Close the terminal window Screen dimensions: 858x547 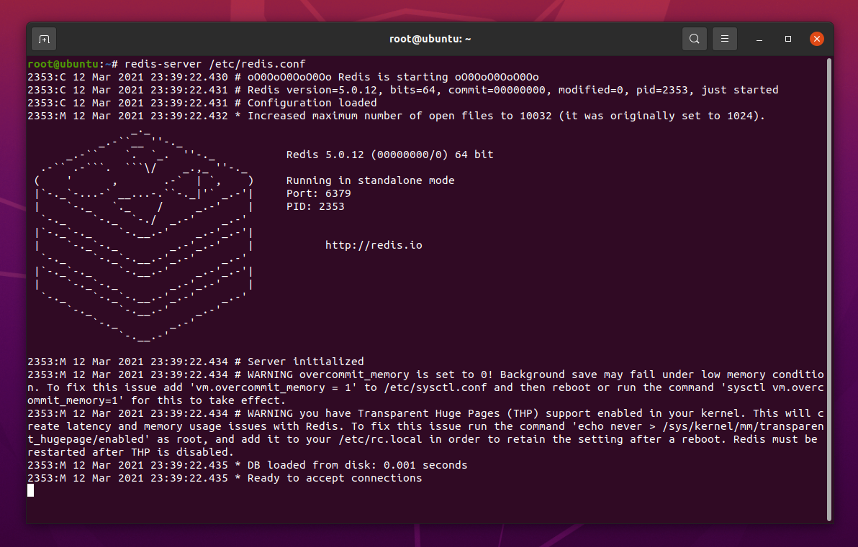816,39
